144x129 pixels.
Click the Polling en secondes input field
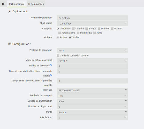point(92,66)
